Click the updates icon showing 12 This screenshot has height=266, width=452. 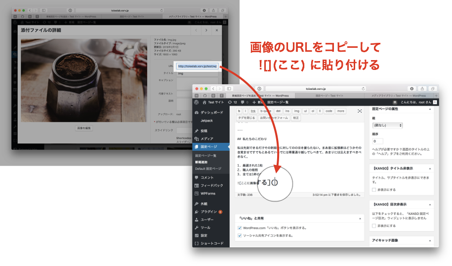point(230,102)
